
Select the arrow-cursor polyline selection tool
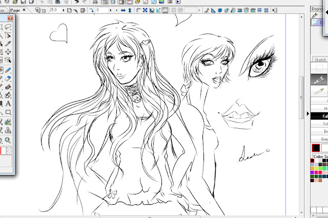8,35
